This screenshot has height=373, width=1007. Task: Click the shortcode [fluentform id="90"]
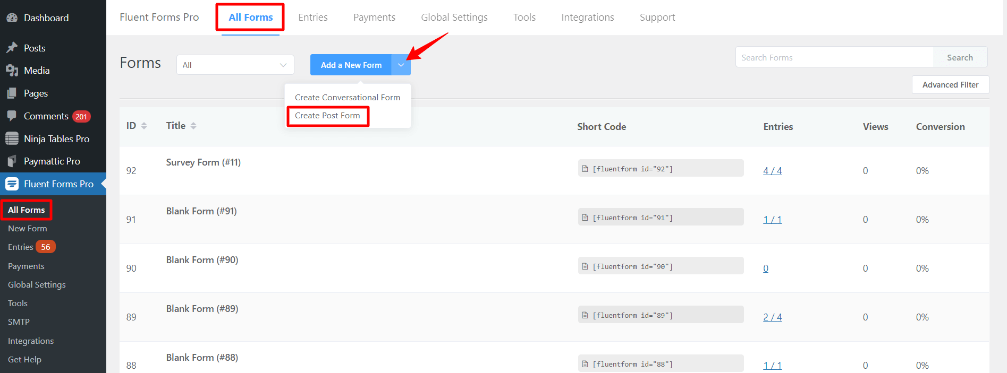click(x=633, y=266)
